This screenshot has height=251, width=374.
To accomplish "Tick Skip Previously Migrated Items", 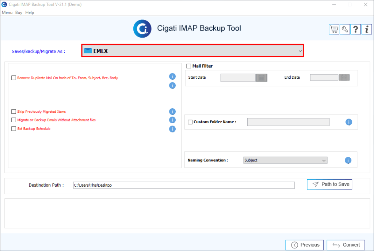I will pos(14,112).
